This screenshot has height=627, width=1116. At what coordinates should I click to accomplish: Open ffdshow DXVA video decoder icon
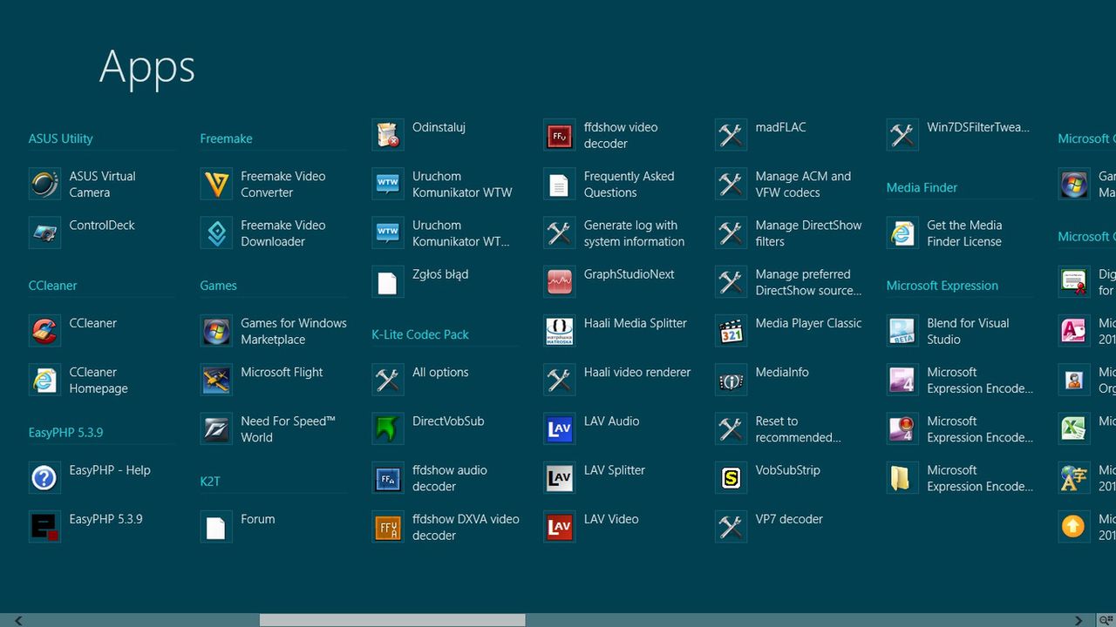point(388,527)
